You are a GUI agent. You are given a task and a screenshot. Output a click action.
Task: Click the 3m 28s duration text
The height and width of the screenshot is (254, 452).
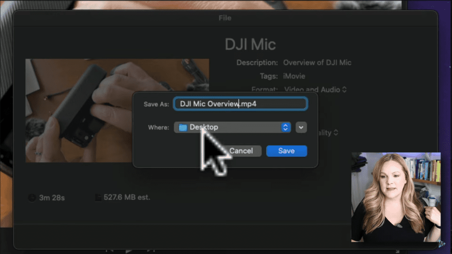(x=52, y=198)
